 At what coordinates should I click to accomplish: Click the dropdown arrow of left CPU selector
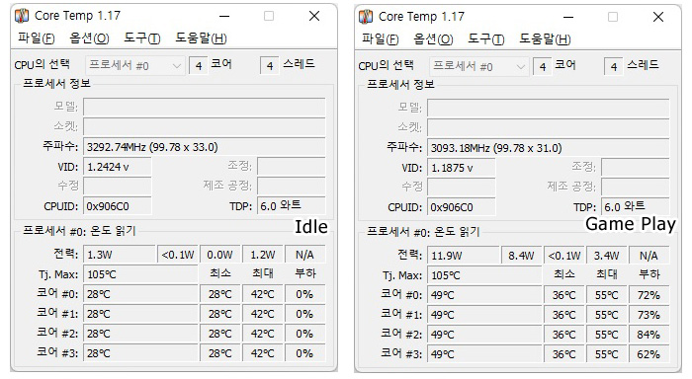pyautogui.click(x=177, y=66)
